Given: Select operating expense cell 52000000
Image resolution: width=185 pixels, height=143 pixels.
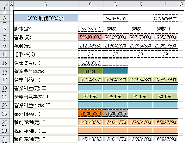Looking at the screenshot, I should pos(90,63).
